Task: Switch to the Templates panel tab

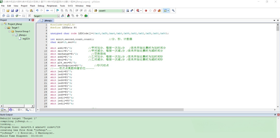Action: (x=30, y=110)
